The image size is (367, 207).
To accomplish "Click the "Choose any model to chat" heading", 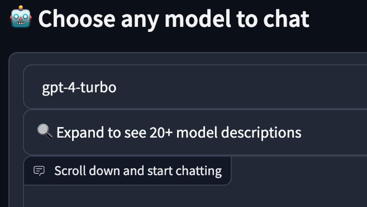I will 173,18.
